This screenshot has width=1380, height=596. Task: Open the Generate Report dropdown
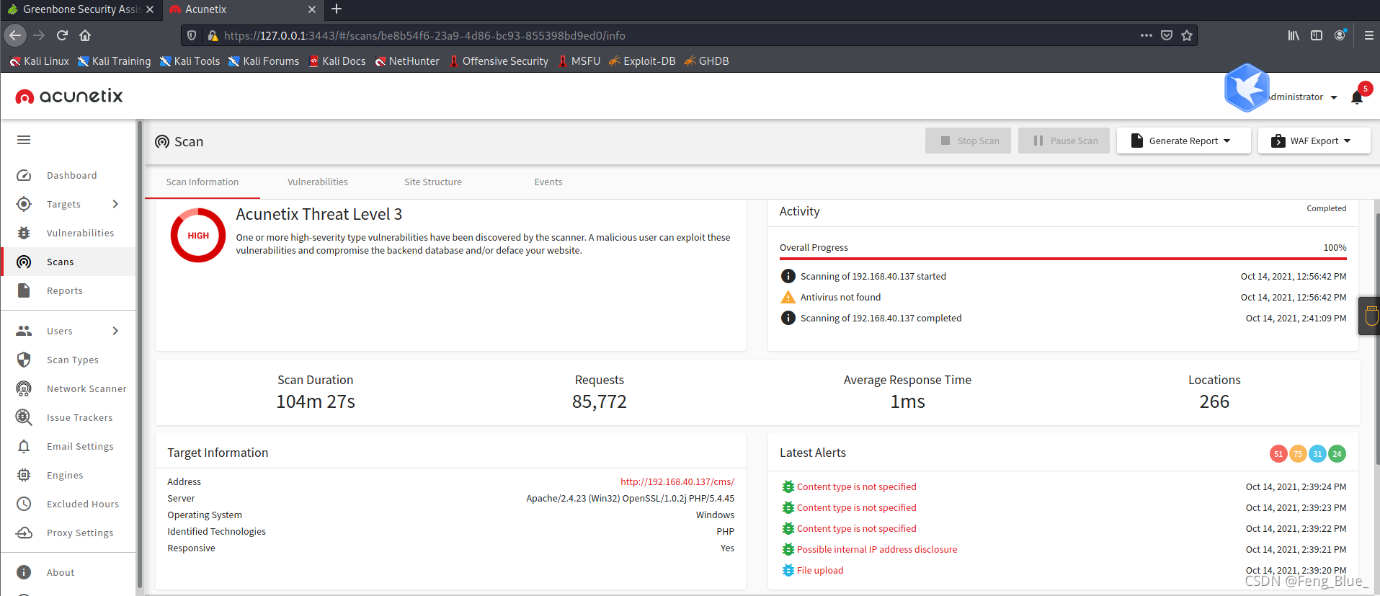point(1183,141)
